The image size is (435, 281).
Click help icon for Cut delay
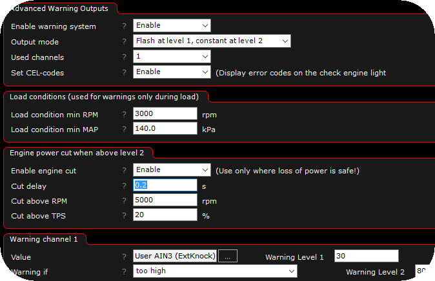click(124, 186)
